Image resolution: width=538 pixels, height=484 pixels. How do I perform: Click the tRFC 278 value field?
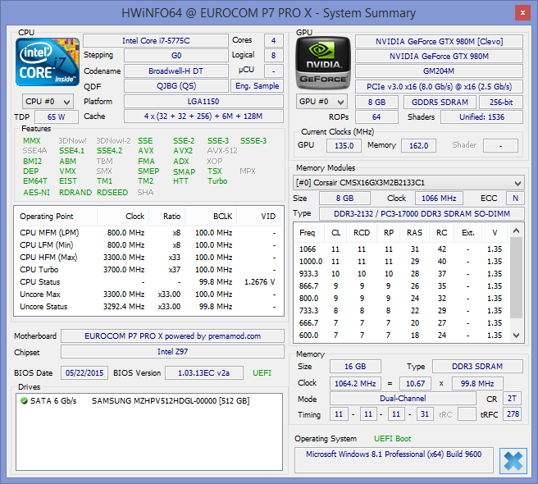513,414
